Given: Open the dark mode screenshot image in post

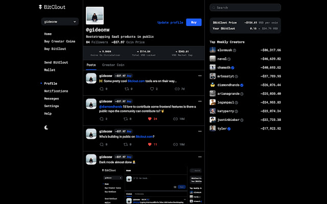Looking at the screenshot, I should [x=151, y=185].
